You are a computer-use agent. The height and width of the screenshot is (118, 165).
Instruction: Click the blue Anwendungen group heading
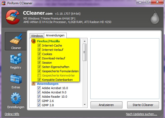[48, 84]
